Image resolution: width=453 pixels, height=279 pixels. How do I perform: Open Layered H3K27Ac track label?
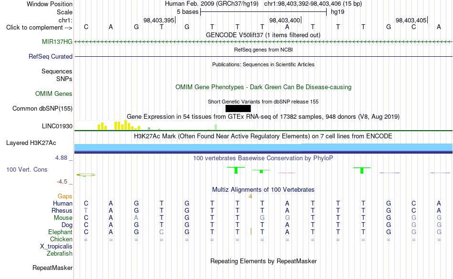click(31, 143)
